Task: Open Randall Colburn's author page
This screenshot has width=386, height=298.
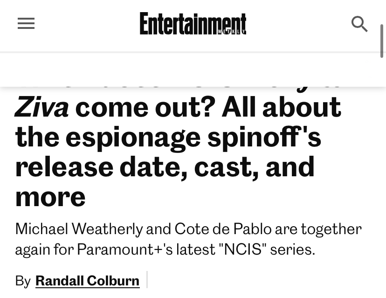Action: [87, 281]
